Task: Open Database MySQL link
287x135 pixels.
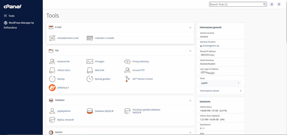Action: click(104, 111)
